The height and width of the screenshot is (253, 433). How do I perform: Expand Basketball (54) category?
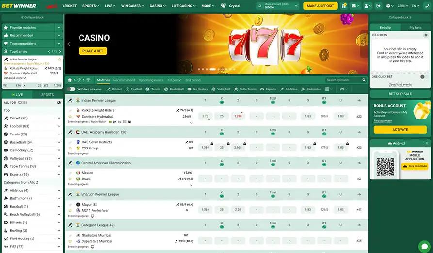[x=59, y=142]
